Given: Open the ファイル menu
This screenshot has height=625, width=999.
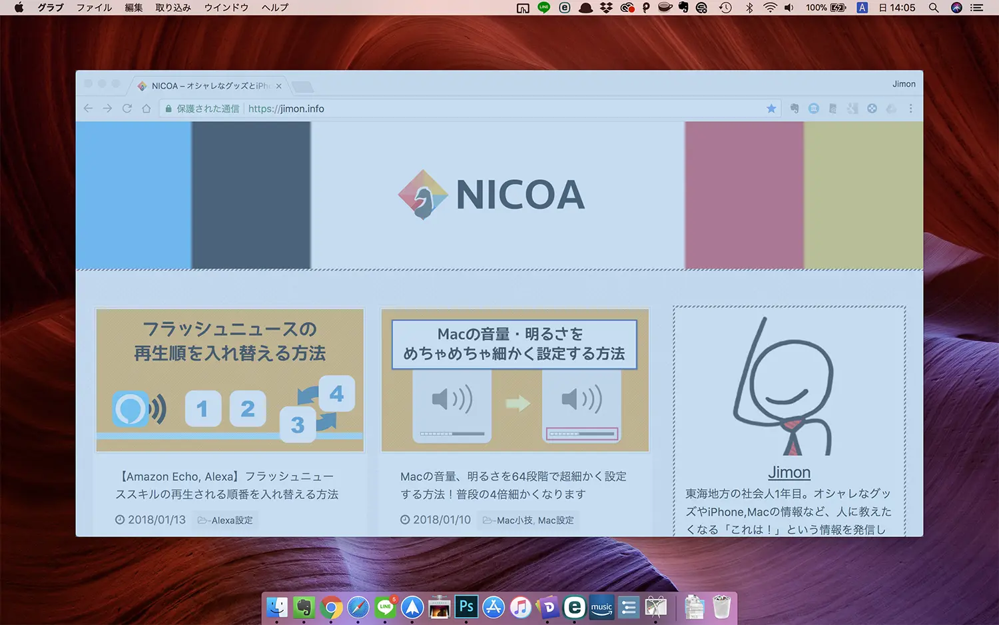Looking at the screenshot, I should [94, 8].
